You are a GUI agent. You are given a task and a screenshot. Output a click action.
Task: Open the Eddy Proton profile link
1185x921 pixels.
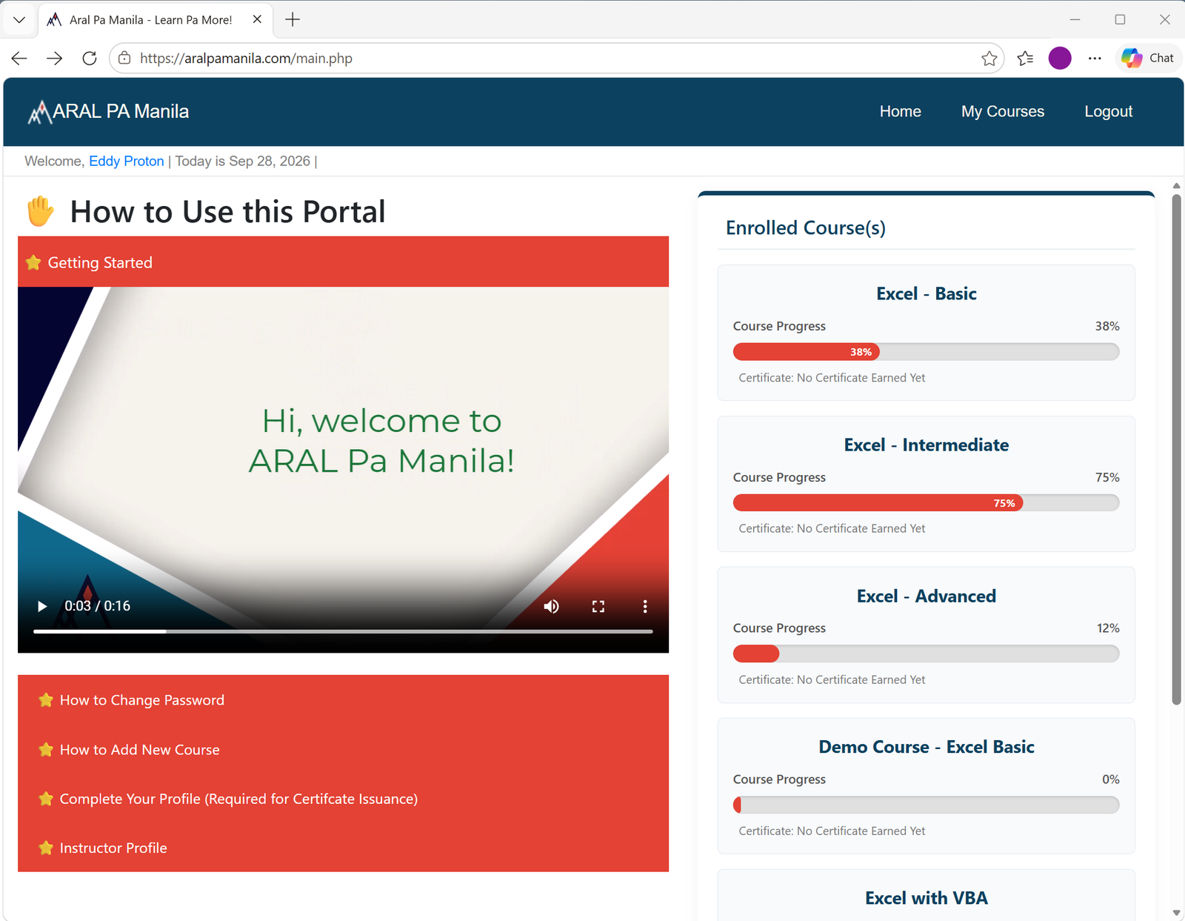pyautogui.click(x=127, y=162)
